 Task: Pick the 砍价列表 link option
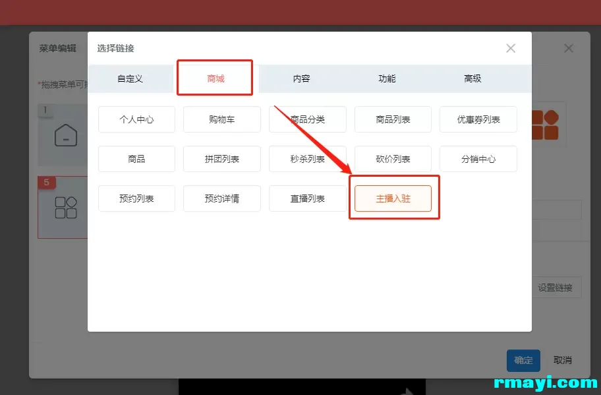point(393,159)
